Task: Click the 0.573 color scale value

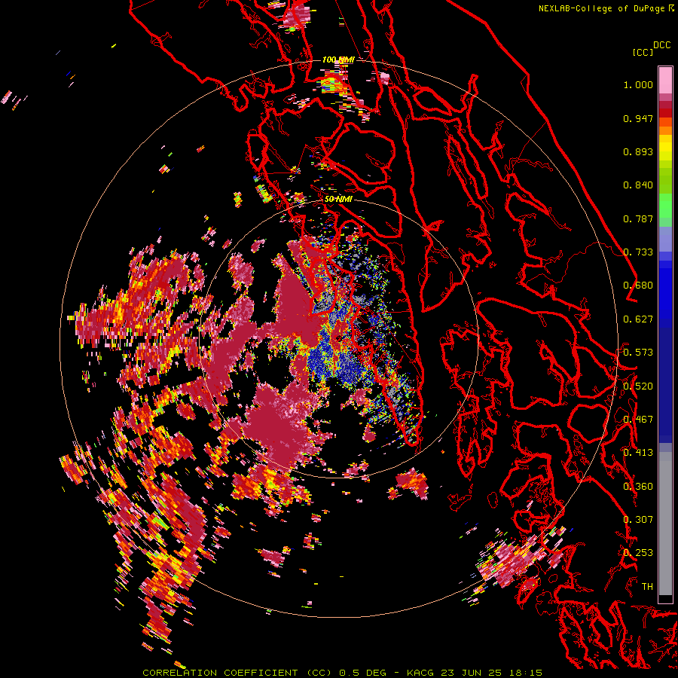Action: coord(638,353)
